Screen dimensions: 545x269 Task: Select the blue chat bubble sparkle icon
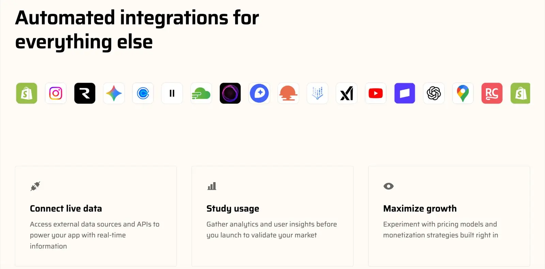pos(259,93)
